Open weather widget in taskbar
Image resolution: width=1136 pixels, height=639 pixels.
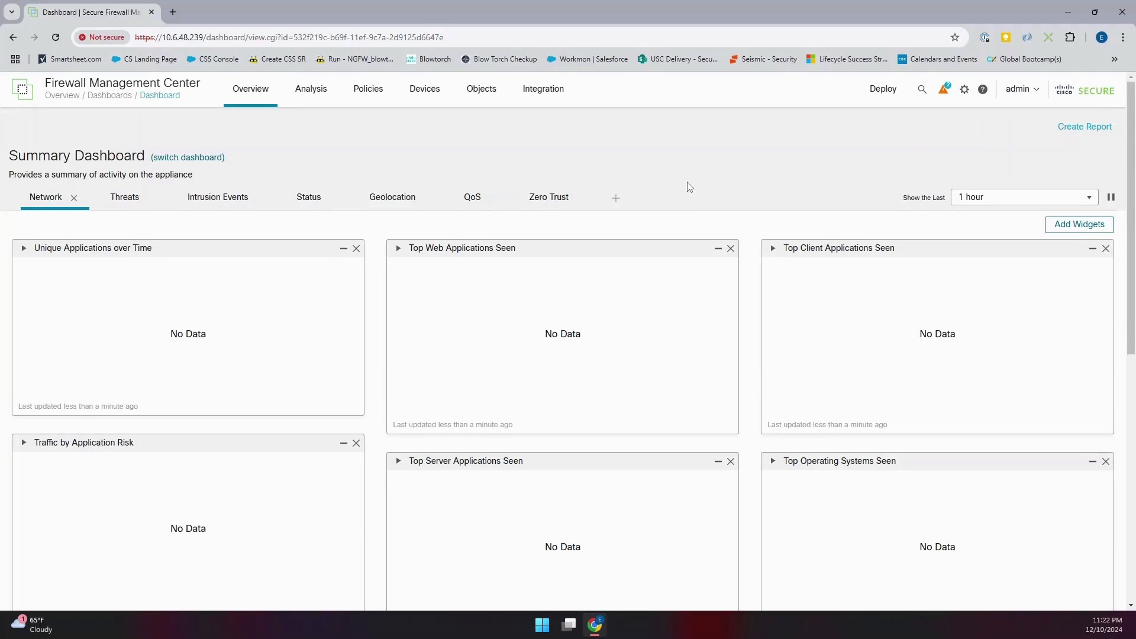33,624
